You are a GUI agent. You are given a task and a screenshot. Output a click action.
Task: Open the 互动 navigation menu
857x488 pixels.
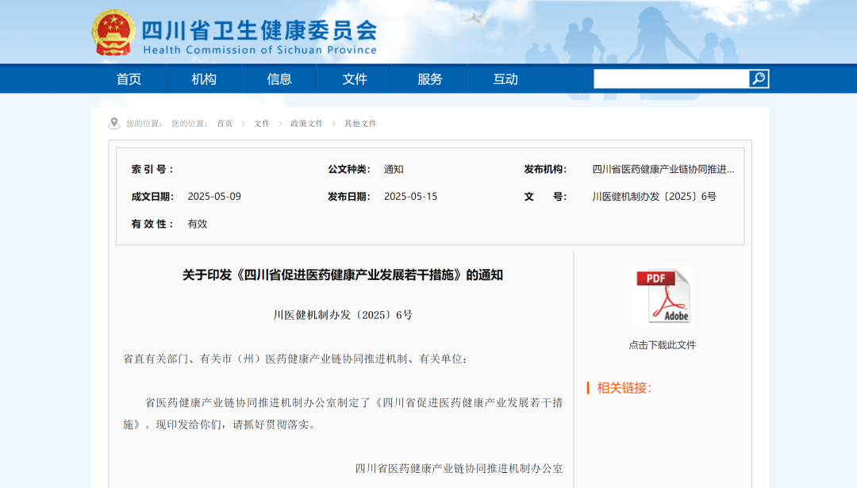click(505, 79)
